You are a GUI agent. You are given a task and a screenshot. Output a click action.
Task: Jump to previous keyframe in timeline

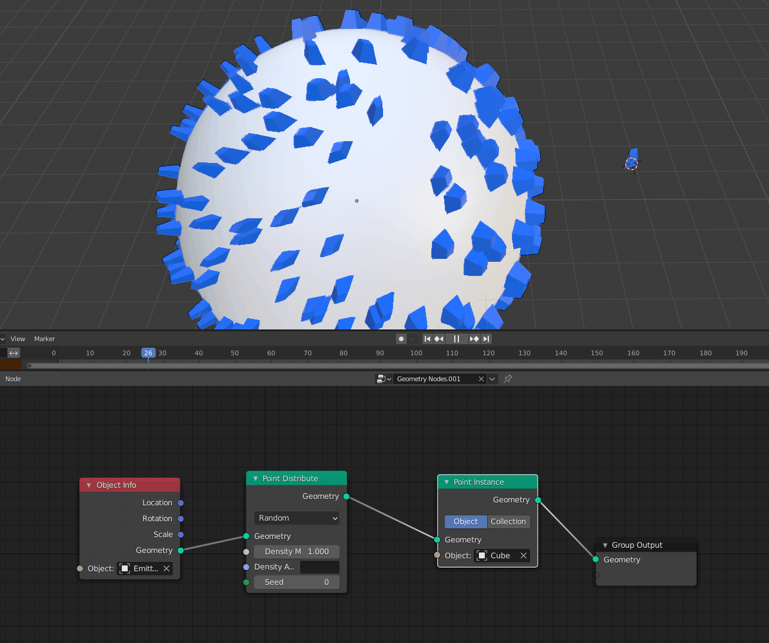[x=439, y=339]
